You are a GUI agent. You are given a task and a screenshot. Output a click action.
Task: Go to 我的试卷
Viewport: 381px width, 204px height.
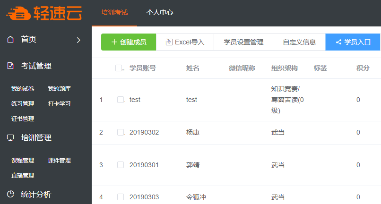[23, 89]
